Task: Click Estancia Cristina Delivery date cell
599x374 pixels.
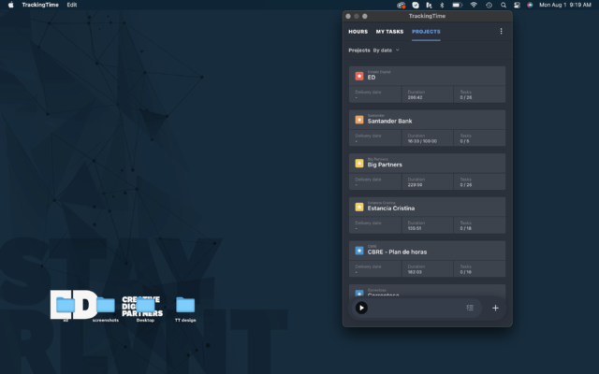Action: (x=375, y=225)
